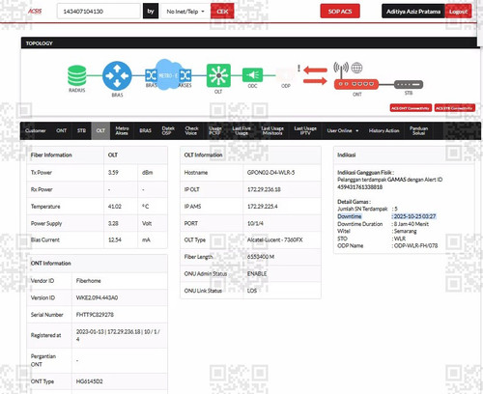Click the red ONT router icon
Image resolution: width=483 pixels, height=394 pixels.
[356, 84]
